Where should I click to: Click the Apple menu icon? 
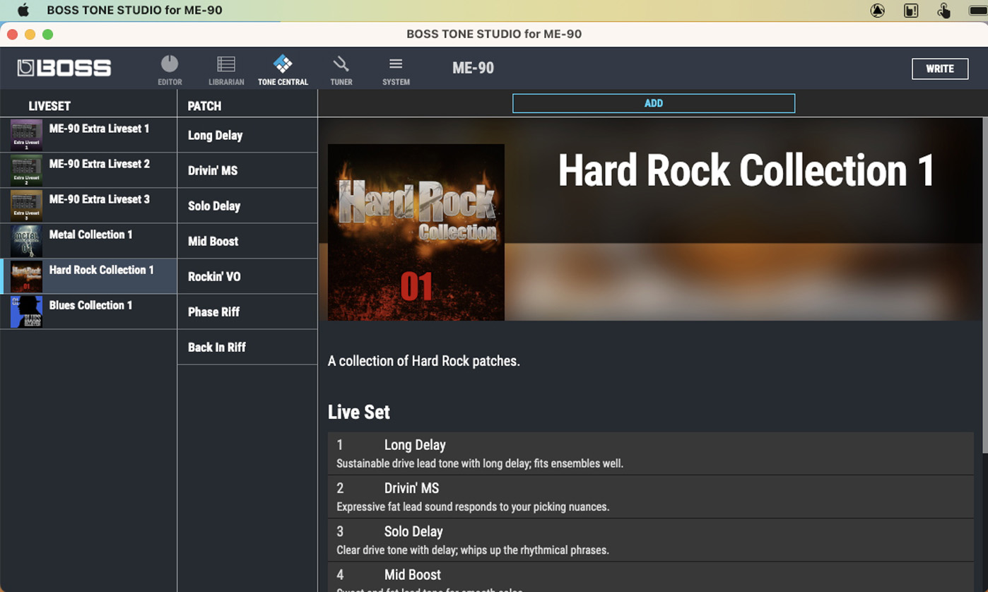coord(23,11)
